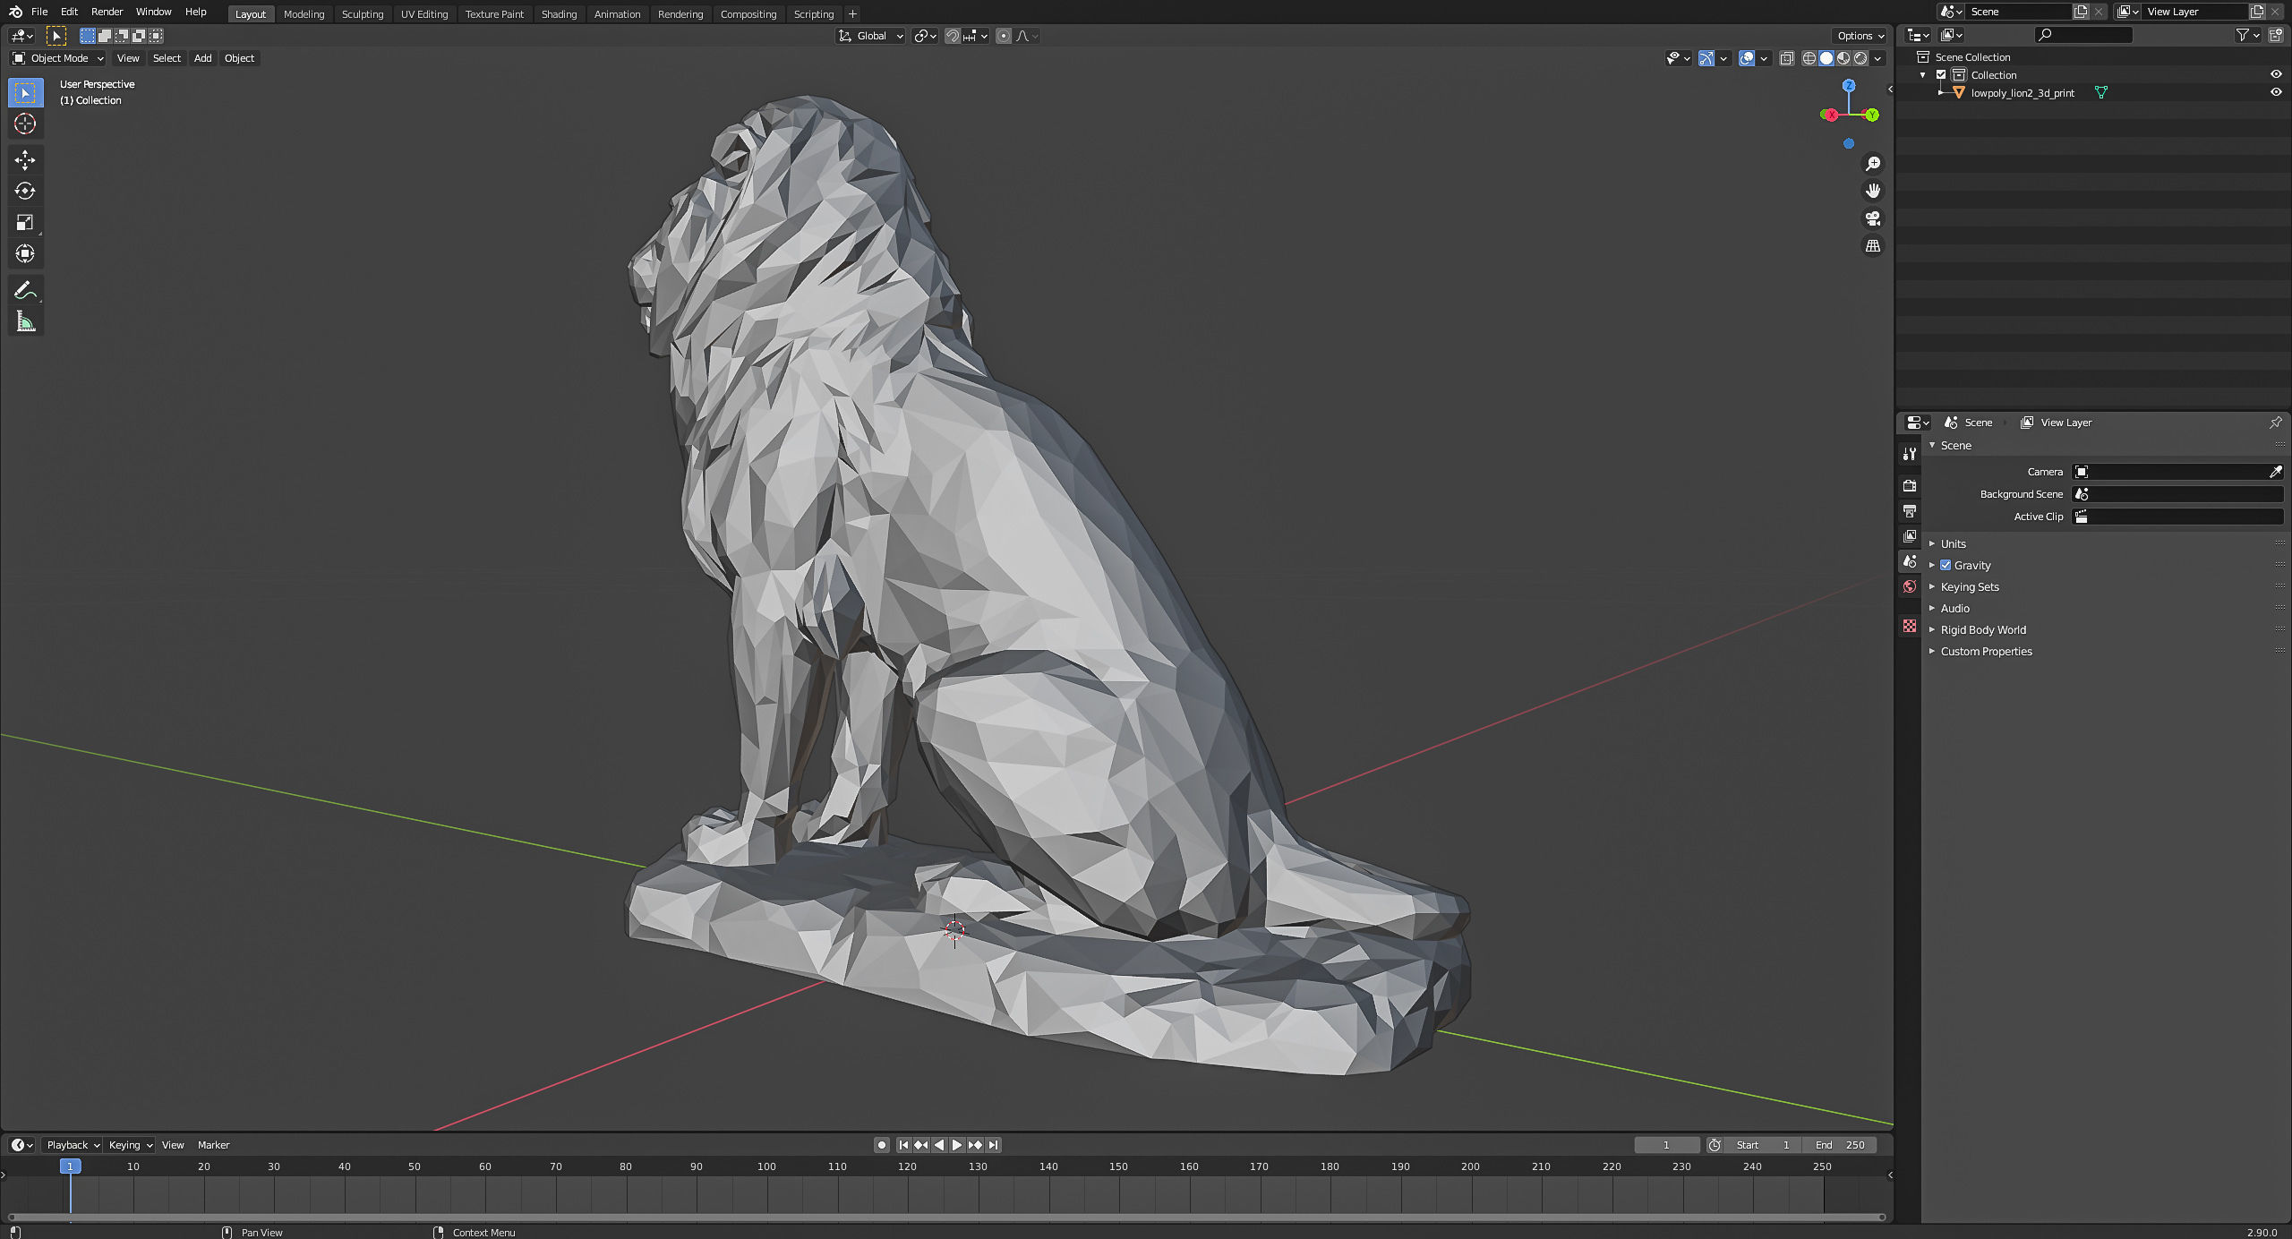Expand the Units panel
Viewport: 2292px width, 1239px height.
click(1953, 544)
